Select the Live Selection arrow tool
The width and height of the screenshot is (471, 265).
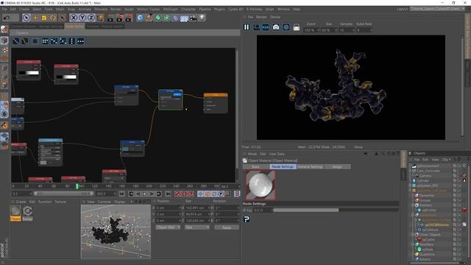click(26, 18)
